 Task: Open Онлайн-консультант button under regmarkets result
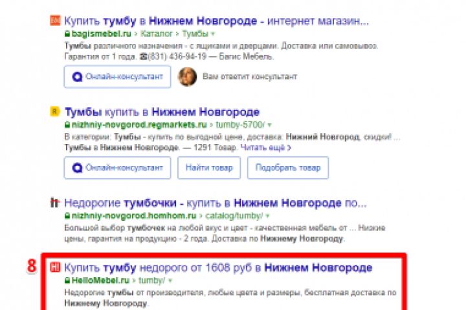pyautogui.click(x=117, y=168)
